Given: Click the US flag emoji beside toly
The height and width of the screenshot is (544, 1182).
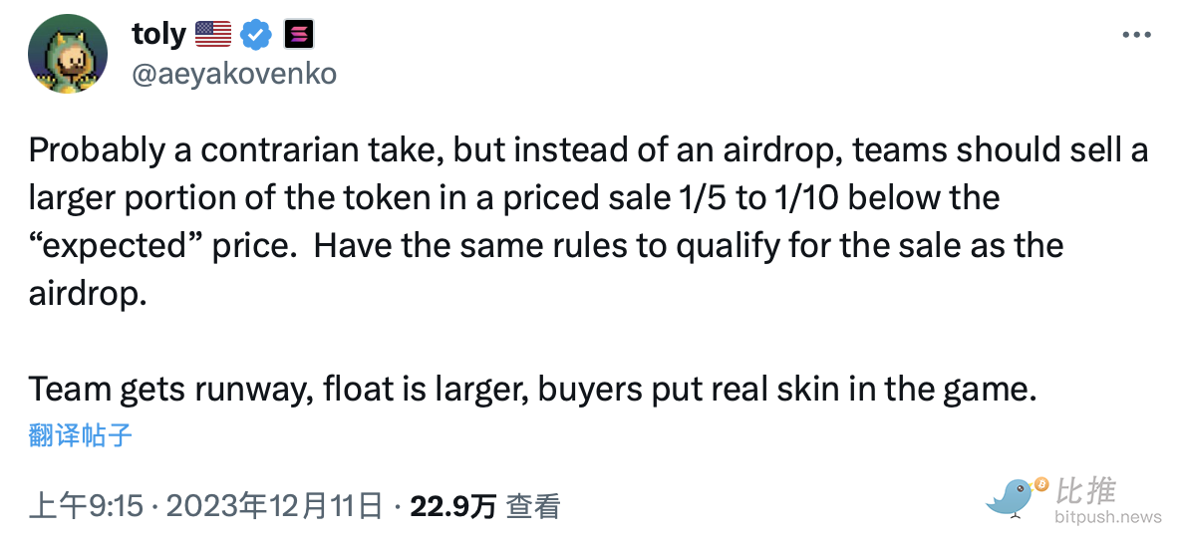Looking at the screenshot, I should tap(212, 36).
